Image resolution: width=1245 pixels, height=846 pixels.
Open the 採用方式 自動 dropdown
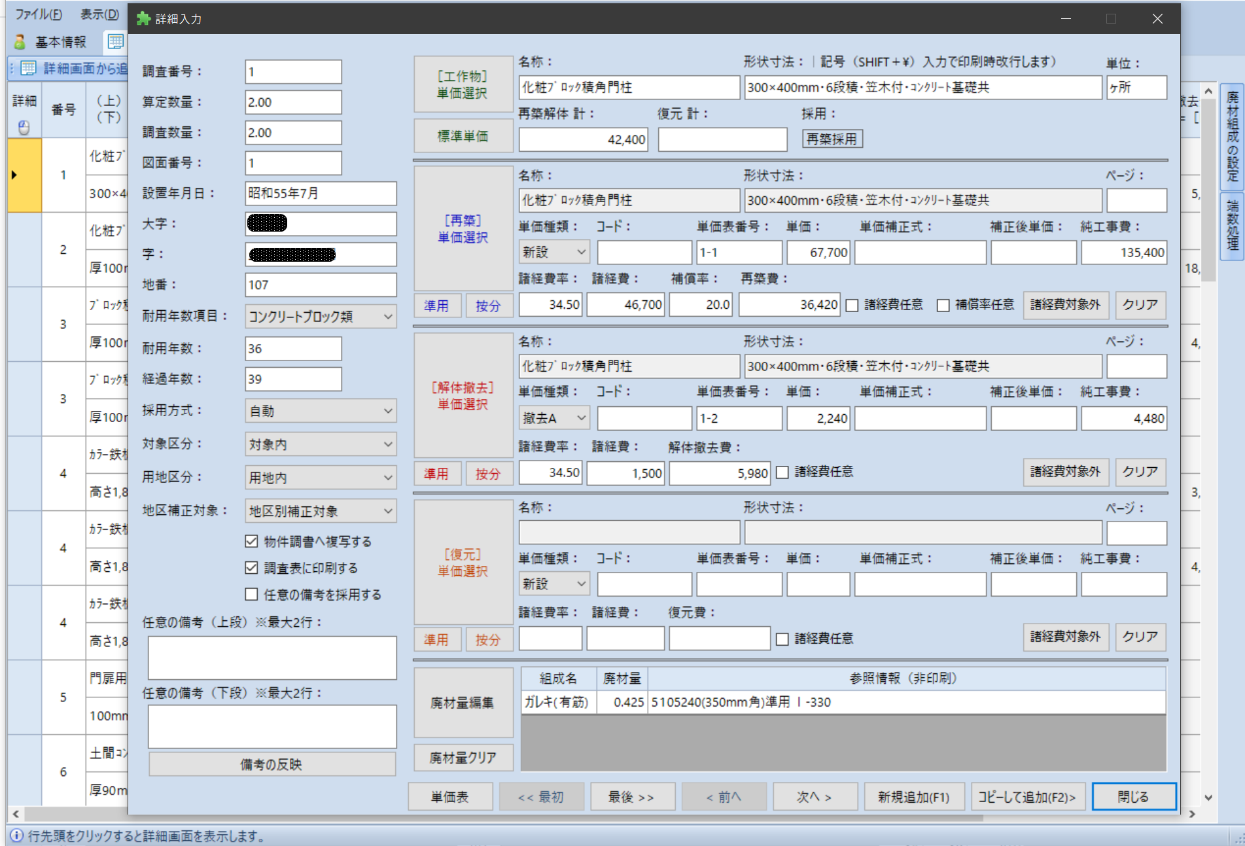click(321, 411)
